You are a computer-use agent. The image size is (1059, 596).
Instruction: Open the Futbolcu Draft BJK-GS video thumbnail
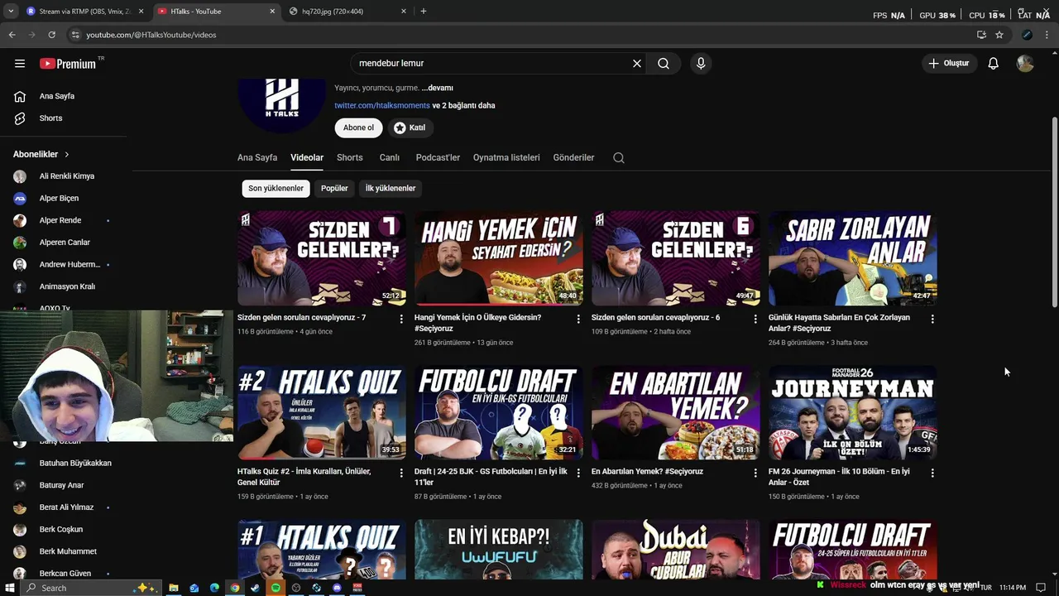[498, 412]
